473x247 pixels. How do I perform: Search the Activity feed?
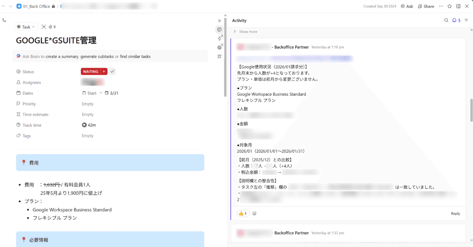(446, 20)
